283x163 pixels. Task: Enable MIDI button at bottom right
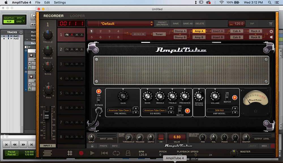(264, 146)
